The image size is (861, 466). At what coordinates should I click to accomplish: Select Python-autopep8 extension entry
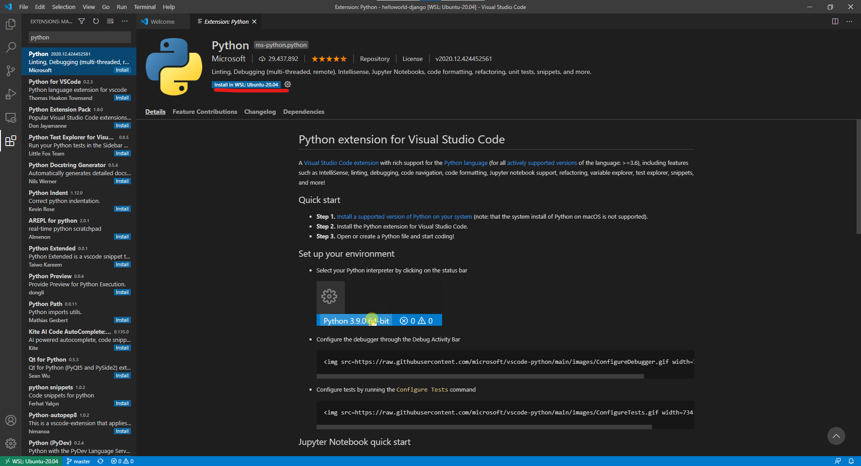pos(79,423)
